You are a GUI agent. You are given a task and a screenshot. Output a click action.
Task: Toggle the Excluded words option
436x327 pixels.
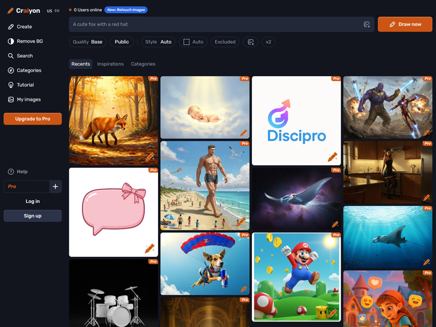[225, 42]
